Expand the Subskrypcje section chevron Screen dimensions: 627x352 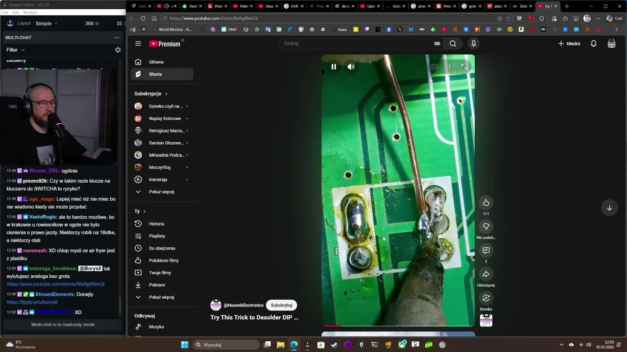tap(166, 94)
